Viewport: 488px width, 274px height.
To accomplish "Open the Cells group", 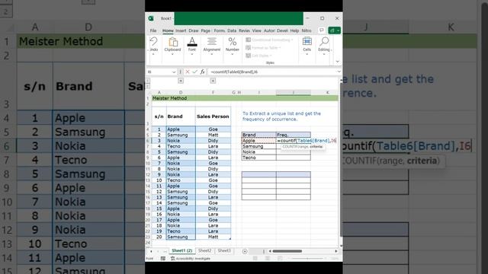I will pos(307,46).
